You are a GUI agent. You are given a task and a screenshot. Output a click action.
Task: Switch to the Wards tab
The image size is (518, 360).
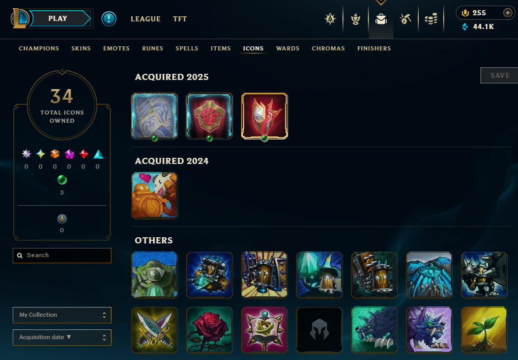[x=287, y=48]
